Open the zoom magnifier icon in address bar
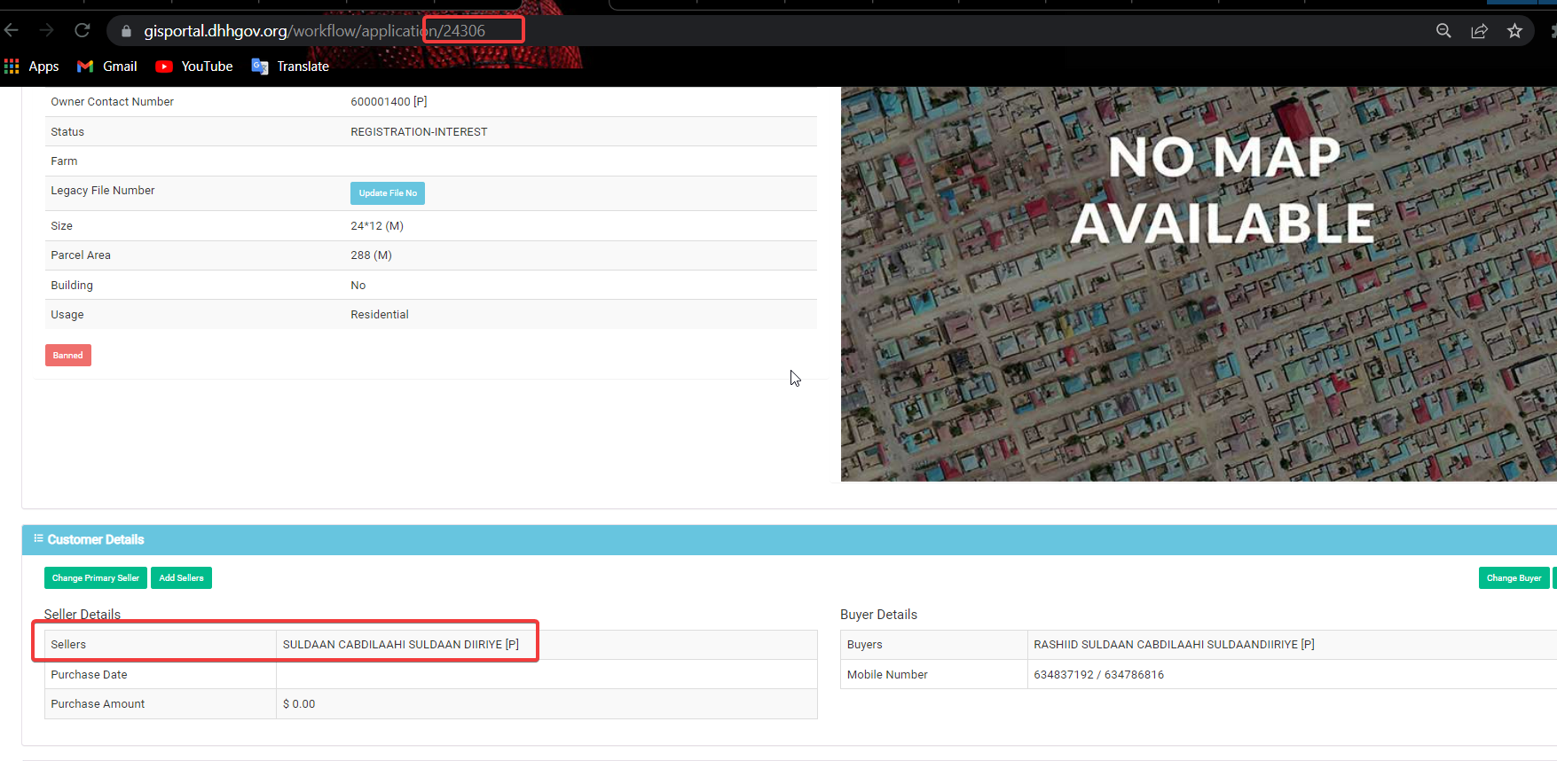Viewport: 1557px width, 761px height. [1443, 31]
